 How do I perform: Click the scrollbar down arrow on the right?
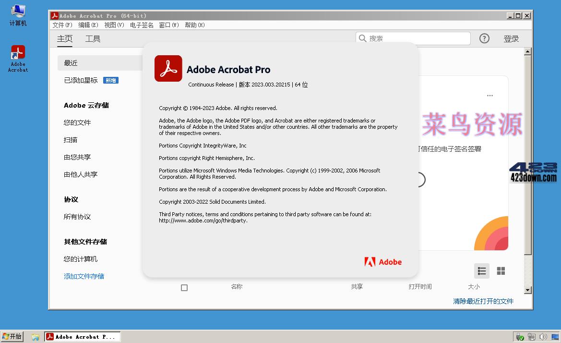click(x=528, y=290)
